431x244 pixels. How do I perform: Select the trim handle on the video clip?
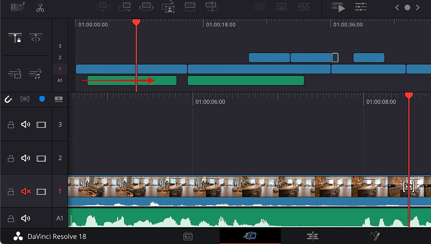408,186
